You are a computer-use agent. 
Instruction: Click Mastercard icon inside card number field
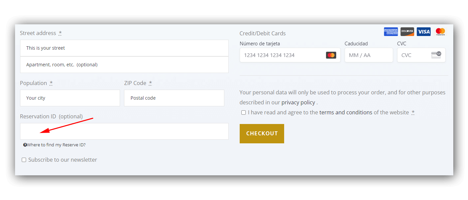tap(331, 55)
